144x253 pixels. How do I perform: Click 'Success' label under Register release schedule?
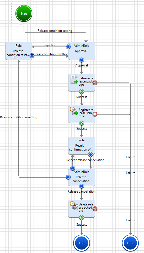tap(82, 128)
